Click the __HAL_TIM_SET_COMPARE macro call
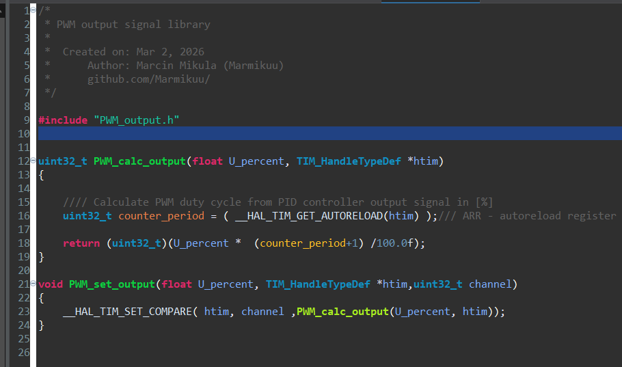 click(x=127, y=312)
